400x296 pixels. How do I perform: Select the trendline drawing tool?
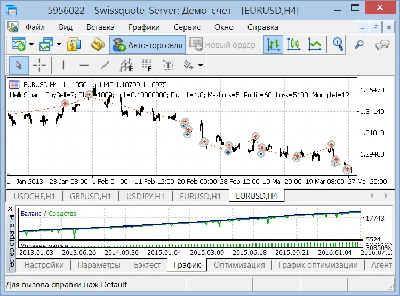(x=105, y=65)
